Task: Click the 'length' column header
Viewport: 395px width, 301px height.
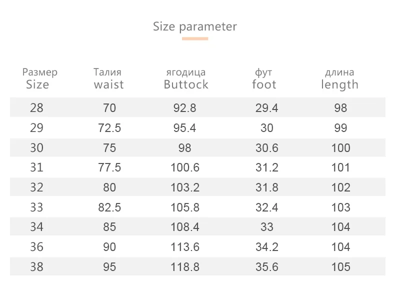Action: [x=339, y=84]
